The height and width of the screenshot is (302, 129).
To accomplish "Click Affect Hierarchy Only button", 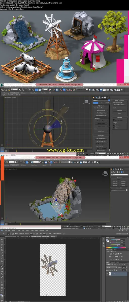I will pyautogui.click(x=101, y=116).
